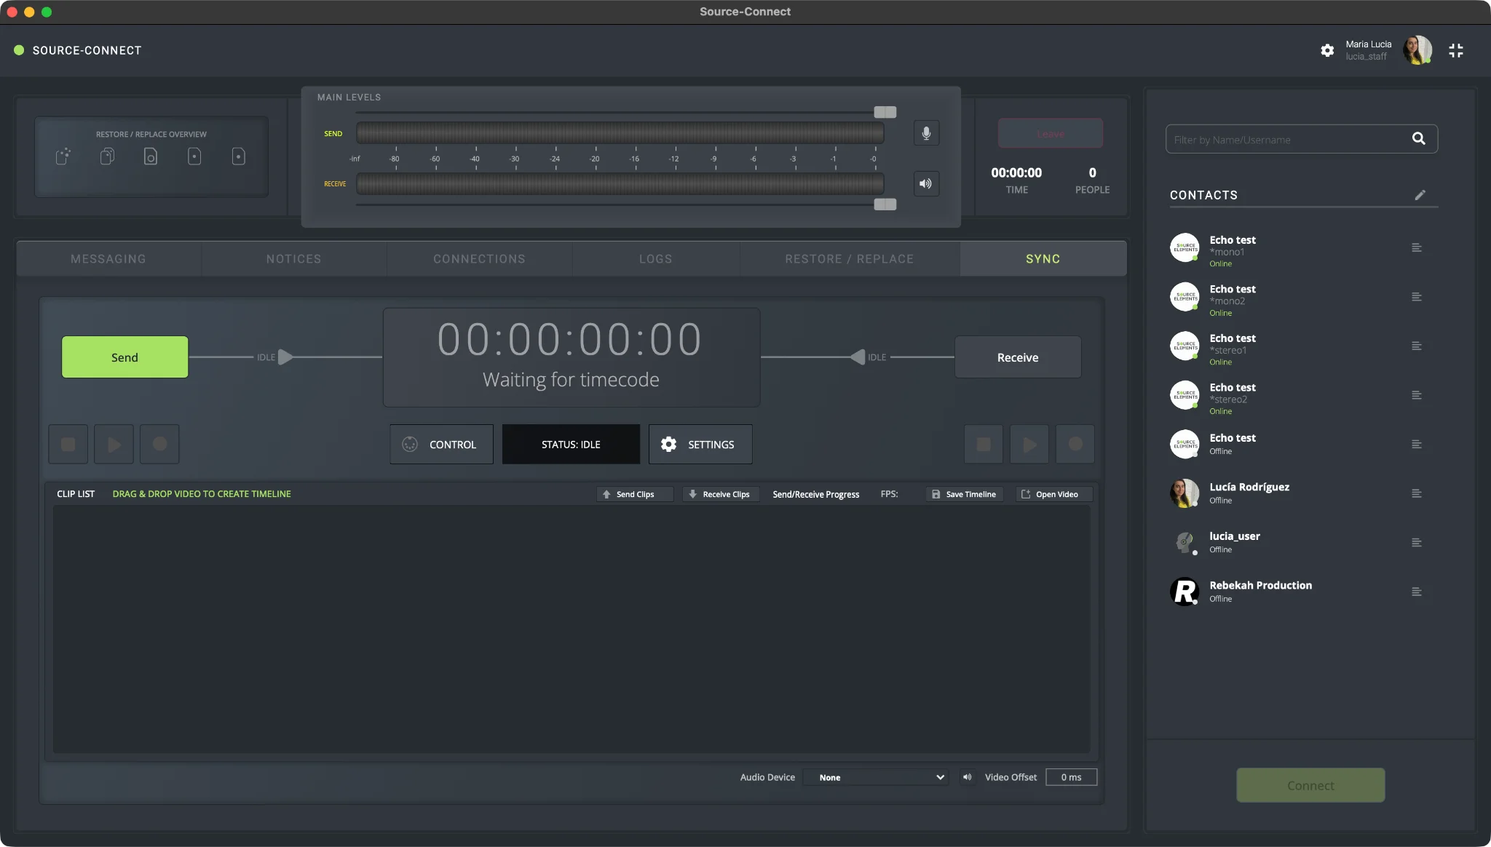
Task: Click the timecode display 00:00:00:00
Action: [569, 339]
